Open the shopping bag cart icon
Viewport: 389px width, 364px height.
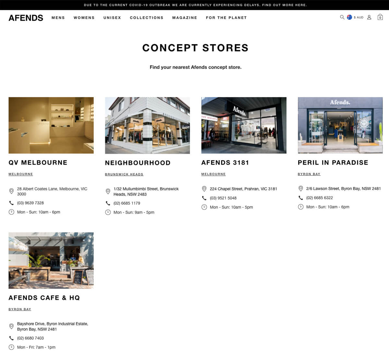pos(380,17)
